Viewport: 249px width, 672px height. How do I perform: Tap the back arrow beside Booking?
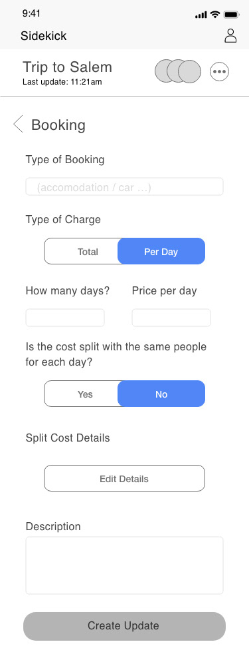(18, 125)
